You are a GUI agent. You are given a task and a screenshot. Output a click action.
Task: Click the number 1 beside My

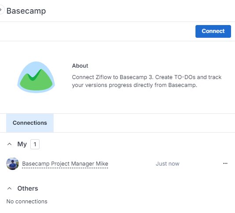35,144
